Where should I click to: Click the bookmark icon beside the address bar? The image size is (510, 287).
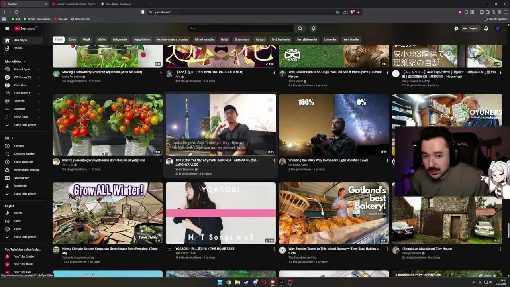[x=143, y=12]
